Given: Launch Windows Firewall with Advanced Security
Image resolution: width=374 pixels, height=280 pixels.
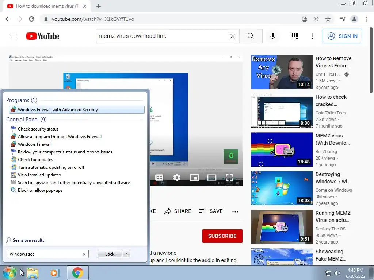Looking at the screenshot, I should click(77, 110).
